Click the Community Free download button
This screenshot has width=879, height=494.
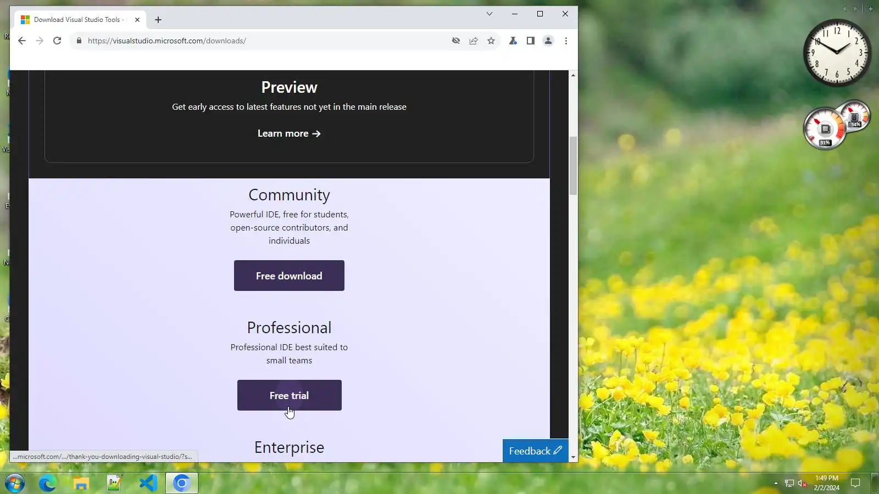click(289, 276)
